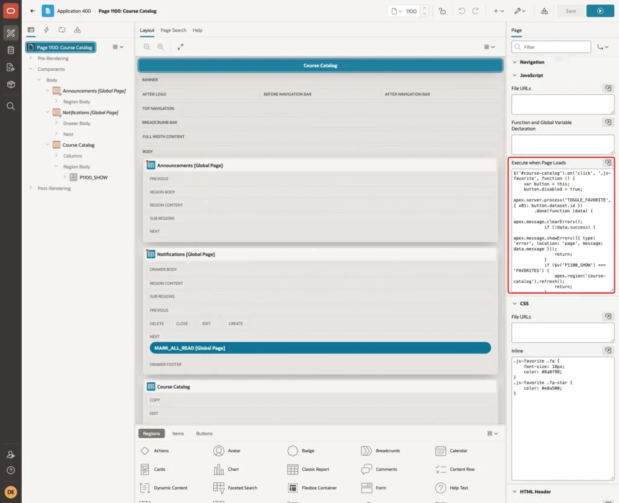Select the P1100_SHOW tree item

pyautogui.click(x=93, y=177)
